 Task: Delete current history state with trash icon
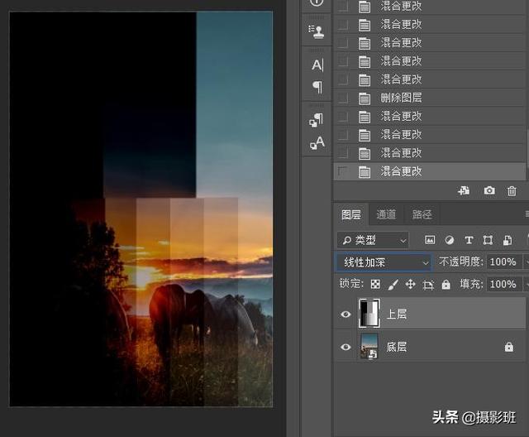point(512,191)
